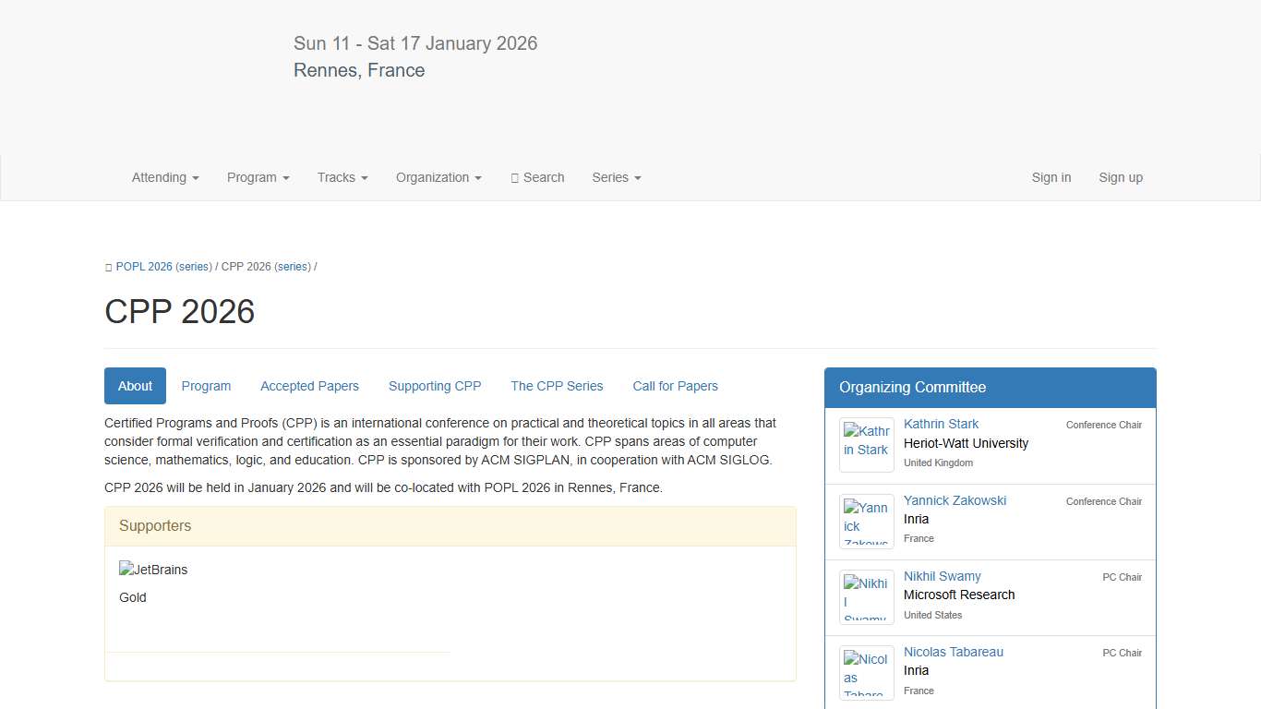Expand the Series dropdown menu
This screenshot has width=1261, height=709.
616,177
